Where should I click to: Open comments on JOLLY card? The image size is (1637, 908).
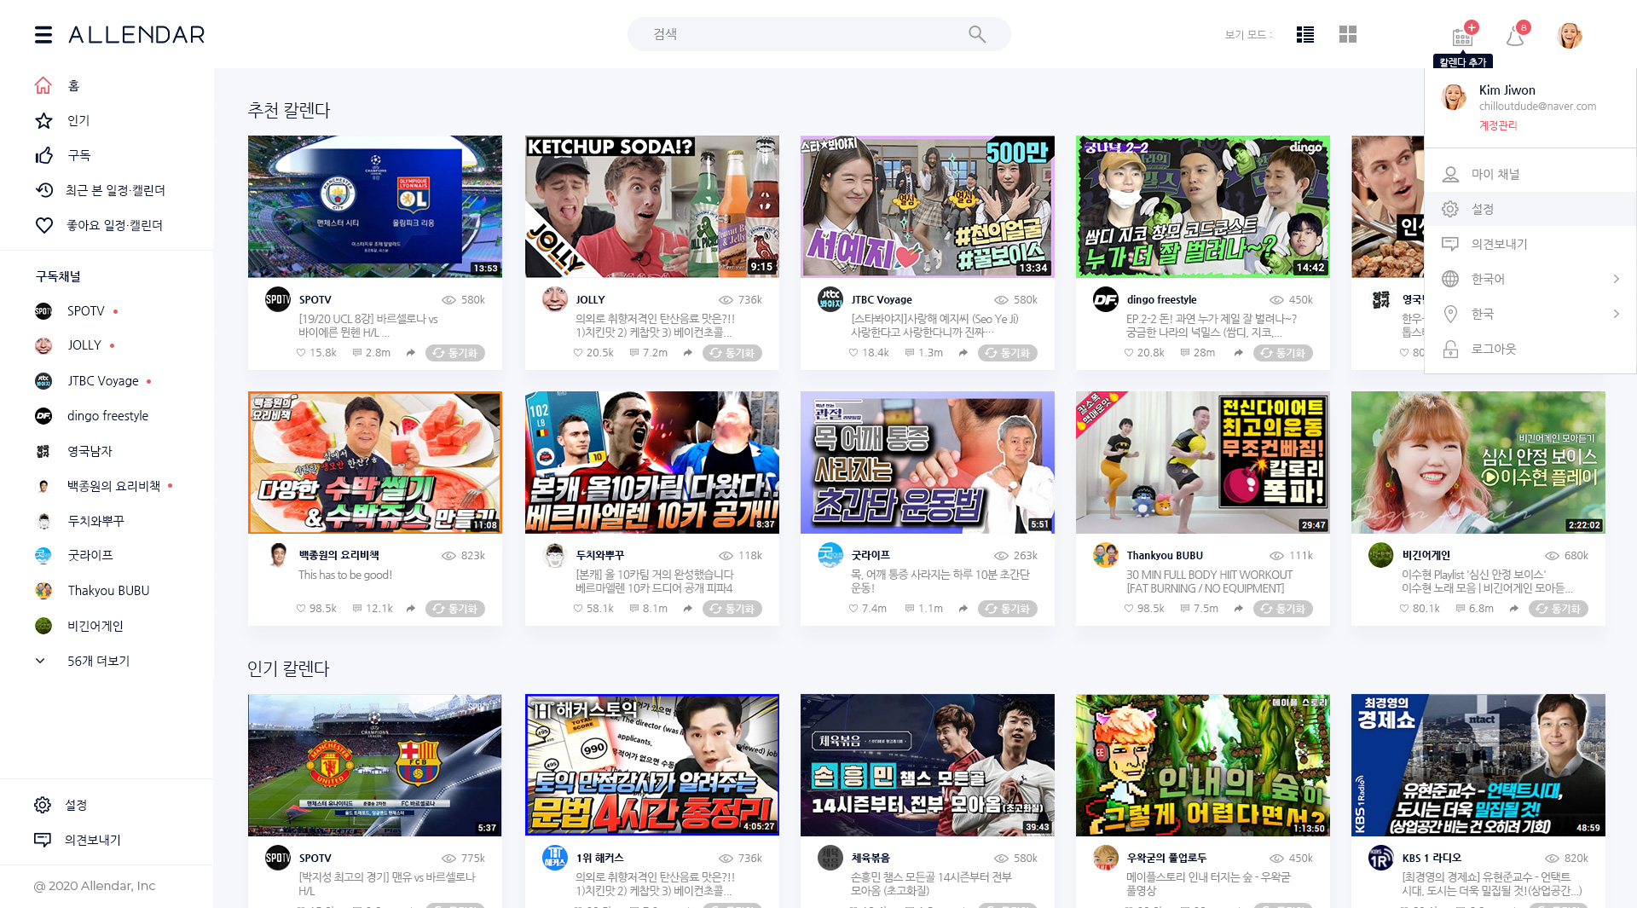click(x=634, y=352)
